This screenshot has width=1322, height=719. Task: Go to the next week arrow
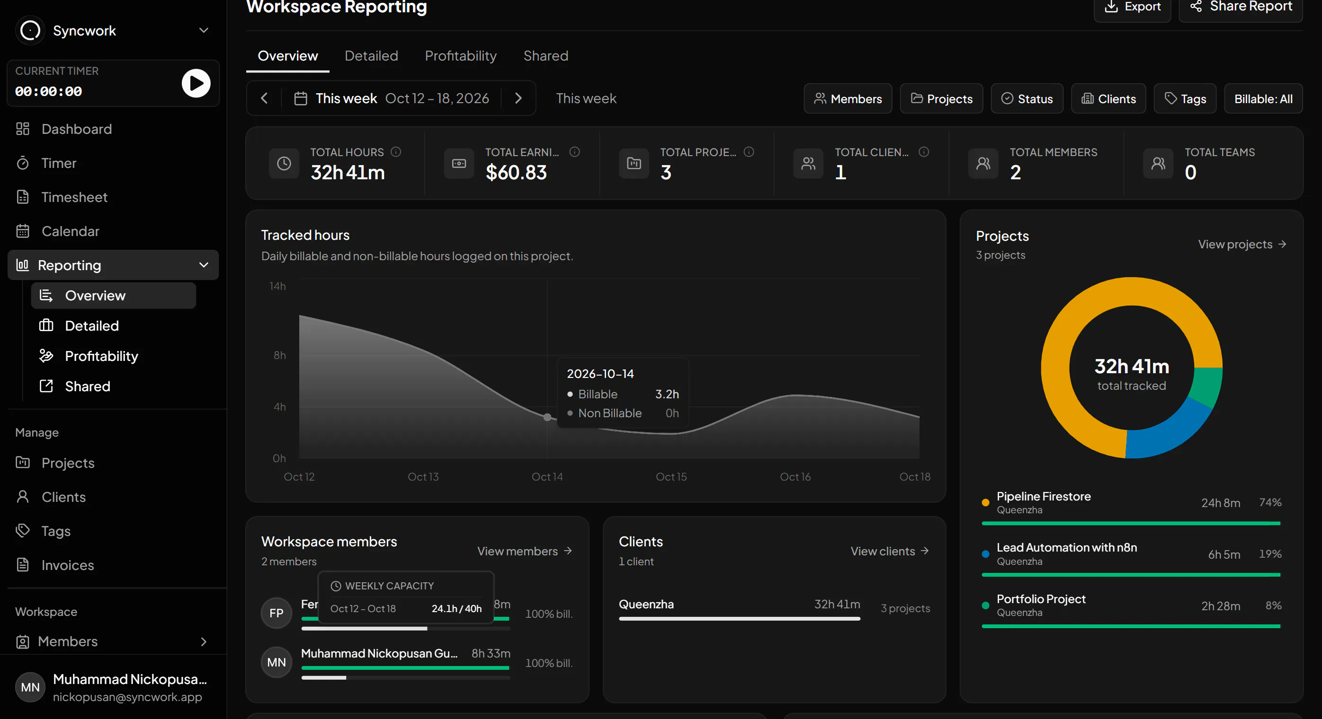coord(518,98)
